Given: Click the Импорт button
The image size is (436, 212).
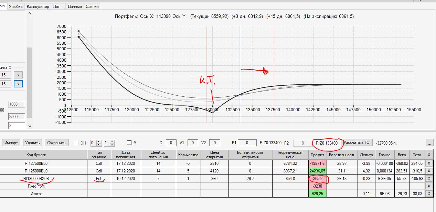Looking at the screenshot, I should click(11, 142).
